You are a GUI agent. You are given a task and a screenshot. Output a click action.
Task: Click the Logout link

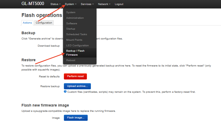pyautogui.click(x=119, y=4)
